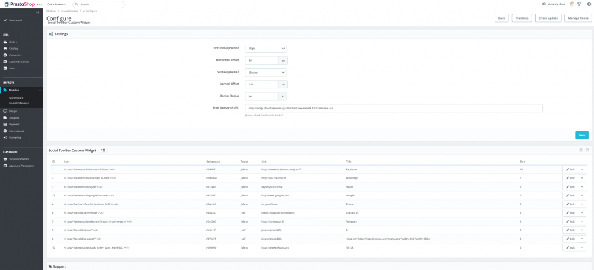Click the Dashboard trend icon in sidebar
Image resolution: width=594 pixels, height=270 pixels.
5,20
